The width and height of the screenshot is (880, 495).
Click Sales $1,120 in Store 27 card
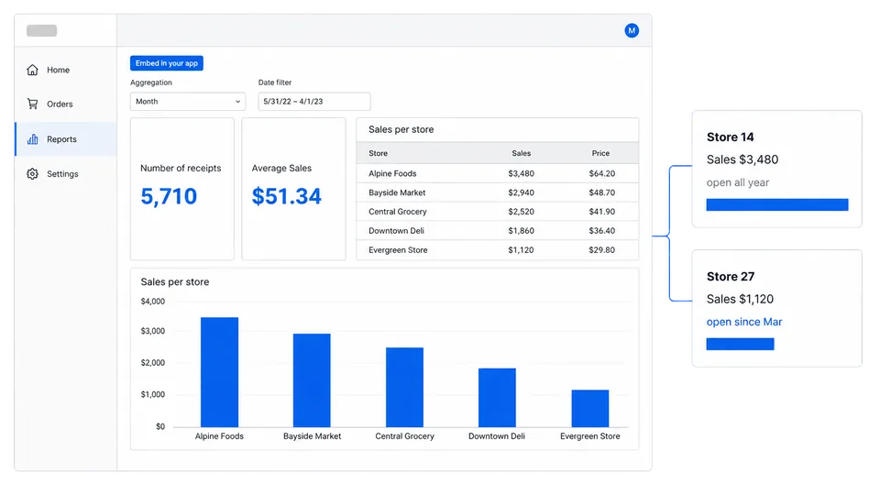tap(741, 299)
